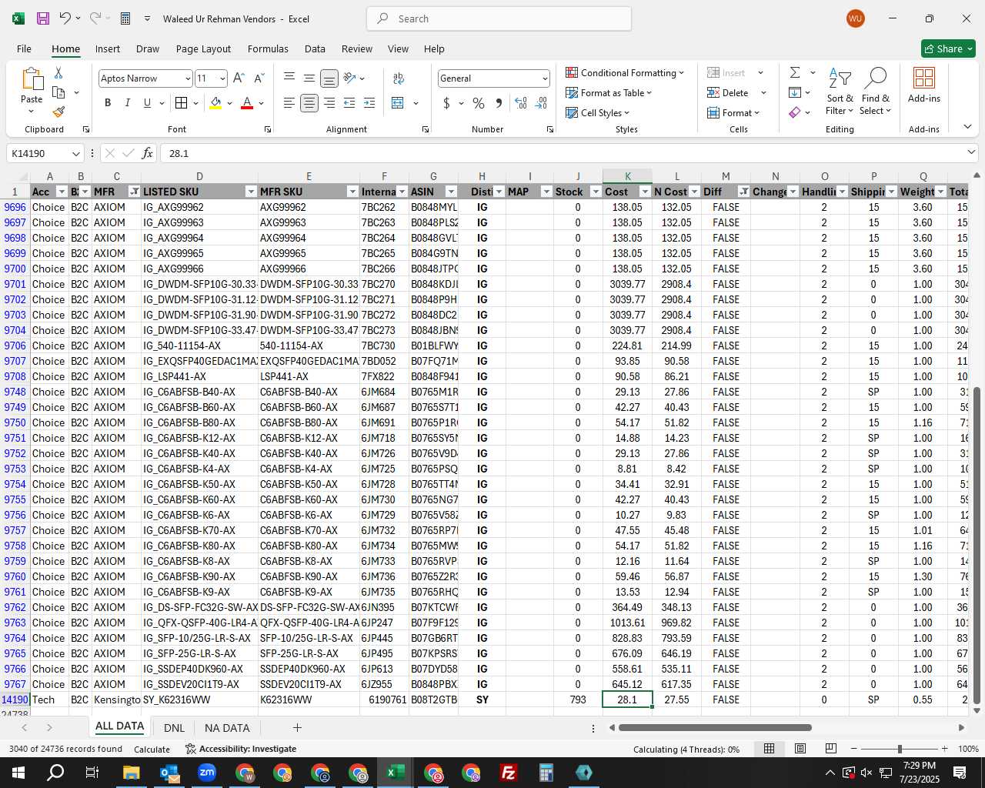
Task: Toggle Middle Align
Action: [x=309, y=78]
